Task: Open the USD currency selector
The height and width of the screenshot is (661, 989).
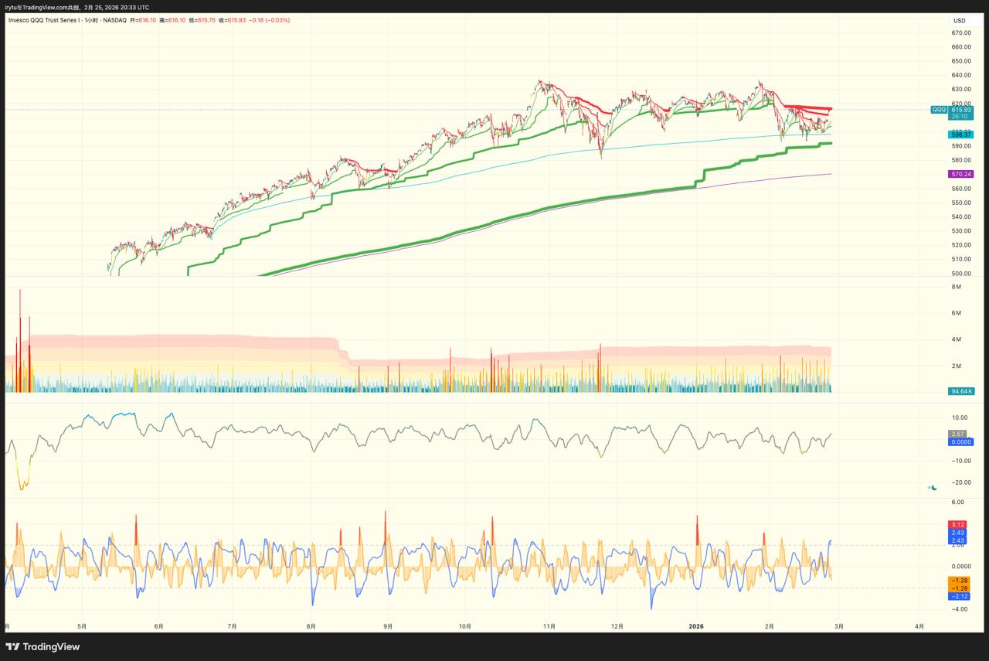Action: 959,20
